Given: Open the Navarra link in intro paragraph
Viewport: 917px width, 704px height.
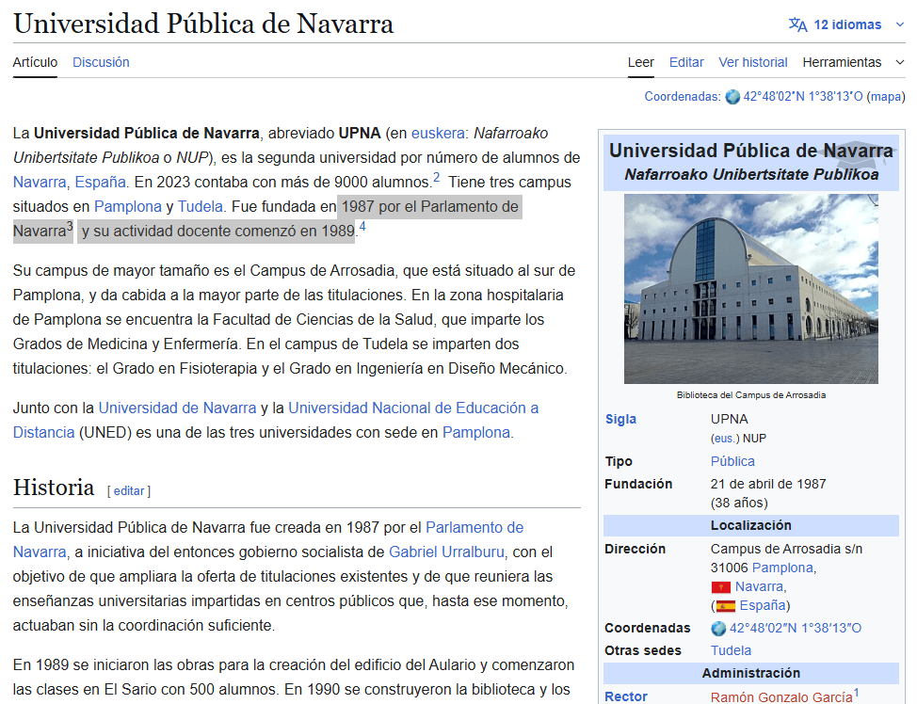Looking at the screenshot, I should click(x=40, y=182).
